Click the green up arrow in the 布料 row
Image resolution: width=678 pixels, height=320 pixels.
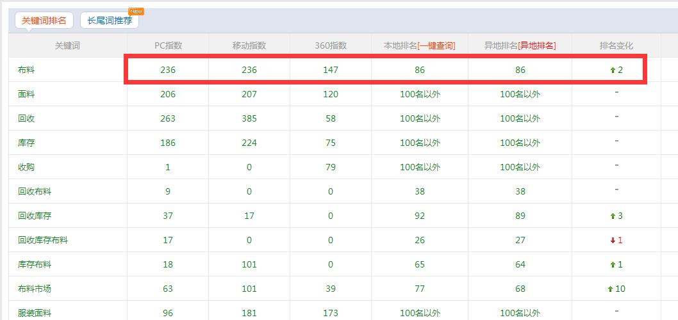point(613,70)
